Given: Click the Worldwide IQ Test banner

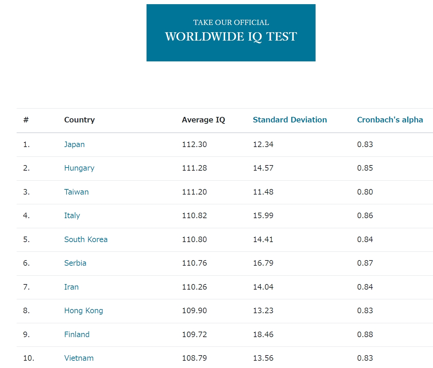Looking at the screenshot, I should (x=231, y=33).
